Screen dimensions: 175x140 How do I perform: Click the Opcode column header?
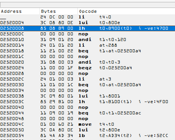(126, 11)
